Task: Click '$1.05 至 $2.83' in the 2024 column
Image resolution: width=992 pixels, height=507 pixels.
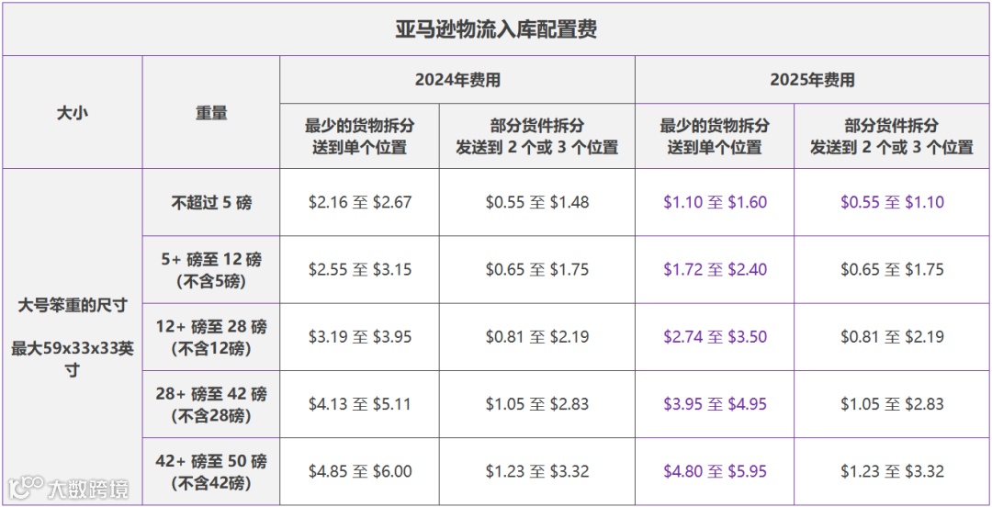Action: (537, 404)
